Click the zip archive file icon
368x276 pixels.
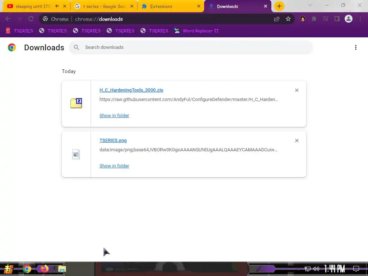click(x=76, y=103)
